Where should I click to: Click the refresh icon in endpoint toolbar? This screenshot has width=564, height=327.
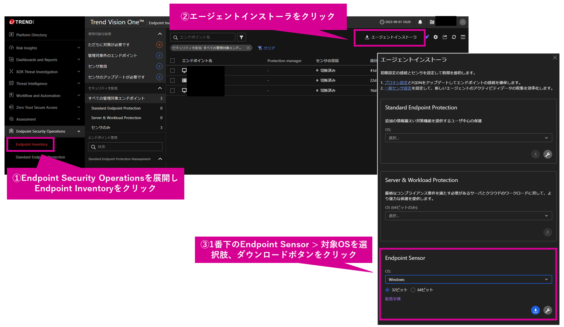click(454, 37)
